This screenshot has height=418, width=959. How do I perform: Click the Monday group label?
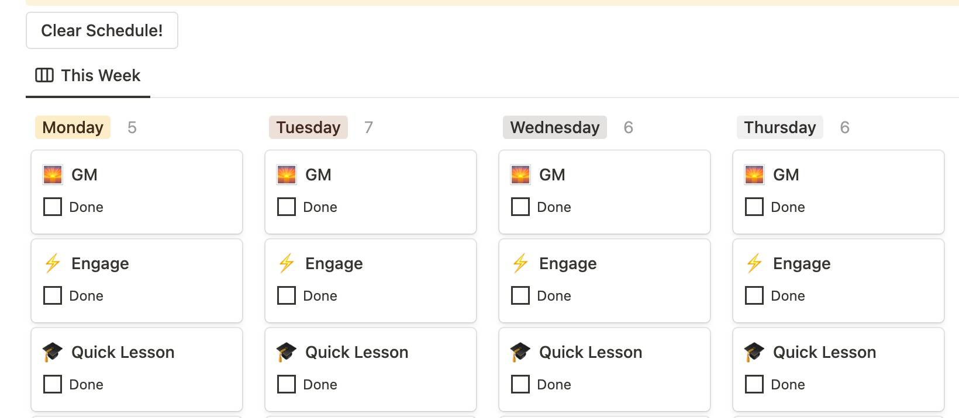(73, 127)
